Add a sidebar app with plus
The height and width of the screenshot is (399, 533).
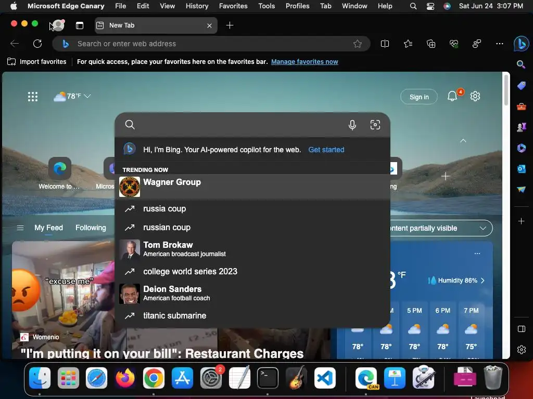(522, 221)
